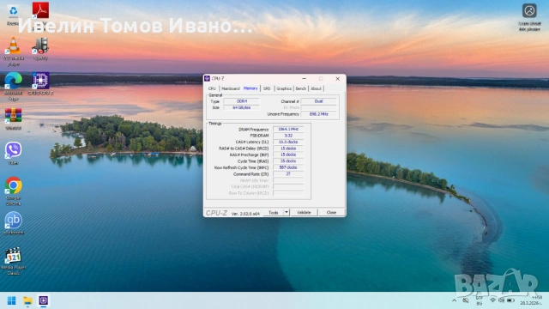Screen dimensions: 549x309
Task: Open File Explorer from the taskbar
Action: [x=27, y=300]
